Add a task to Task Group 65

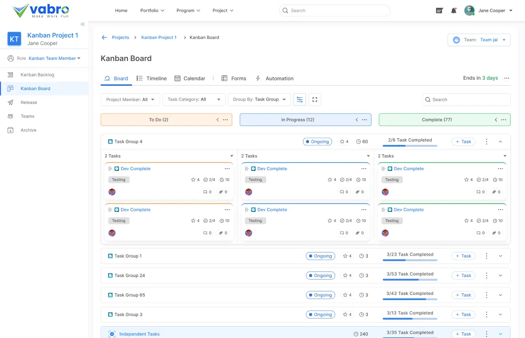[x=463, y=295]
